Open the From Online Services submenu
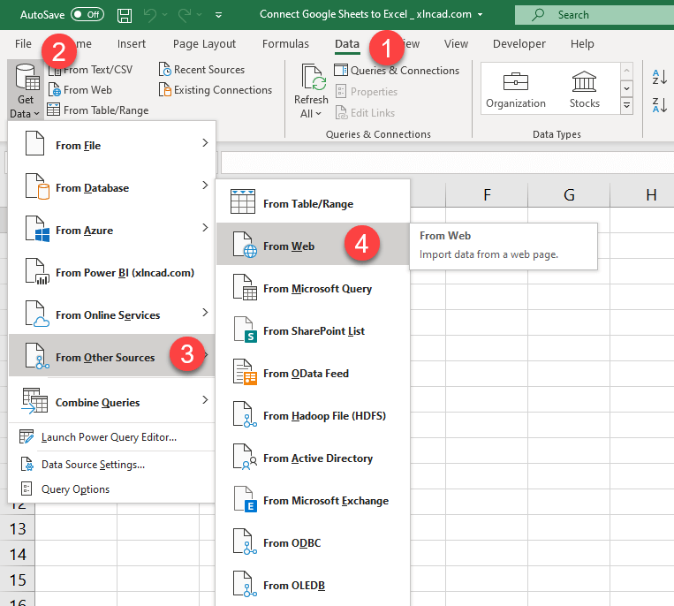This screenshot has height=606, width=674. tap(112, 315)
